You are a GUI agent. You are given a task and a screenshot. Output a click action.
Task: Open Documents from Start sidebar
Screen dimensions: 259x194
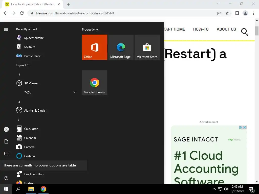(x=6, y=141)
